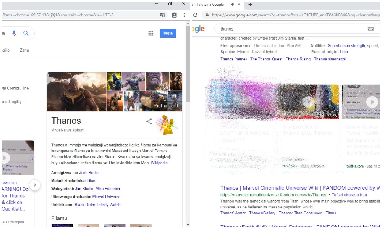382x229 pixels.
Task: Expand the dropdown arrow beside the fandom URL
Action: pos(329,195)
